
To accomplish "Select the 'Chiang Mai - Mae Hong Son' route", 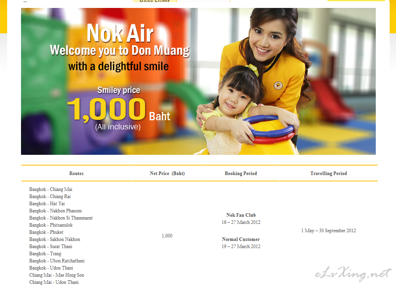I will click(x=57, y=275).
